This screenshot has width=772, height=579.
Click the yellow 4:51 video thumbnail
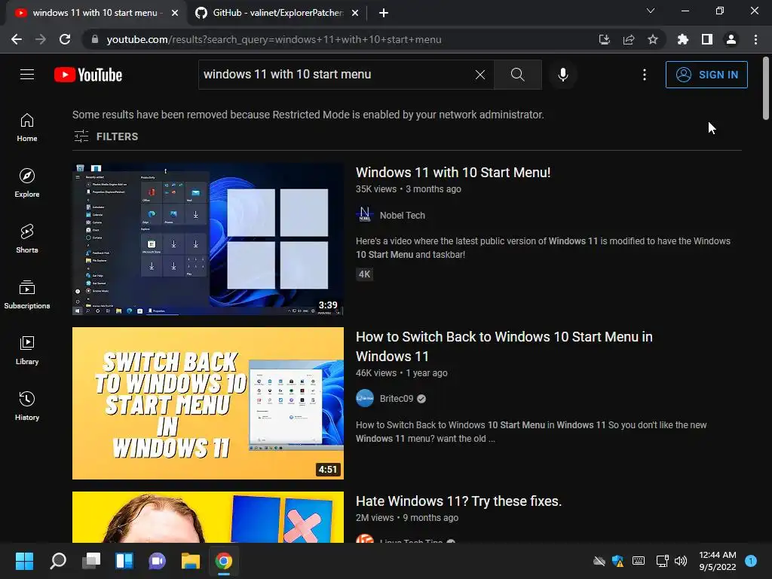208,403
